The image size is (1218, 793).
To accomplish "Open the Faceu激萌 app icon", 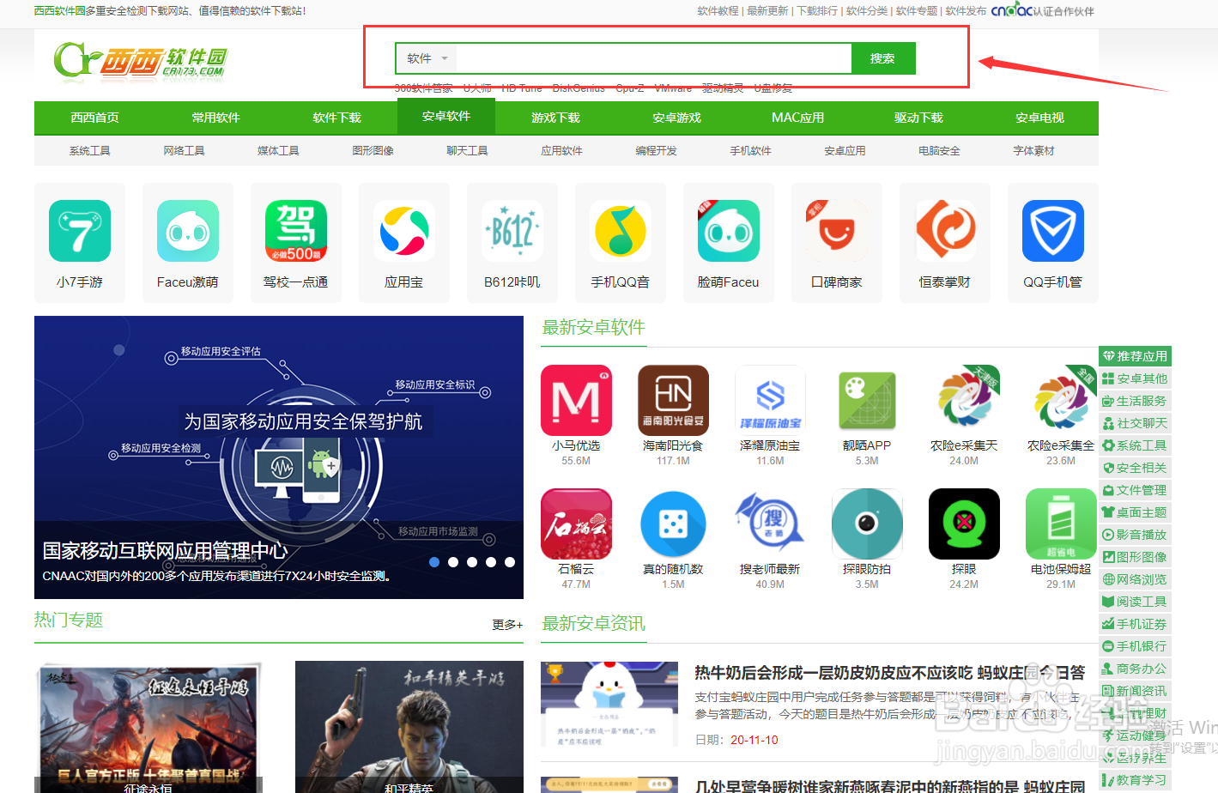I will click(188, 231).
